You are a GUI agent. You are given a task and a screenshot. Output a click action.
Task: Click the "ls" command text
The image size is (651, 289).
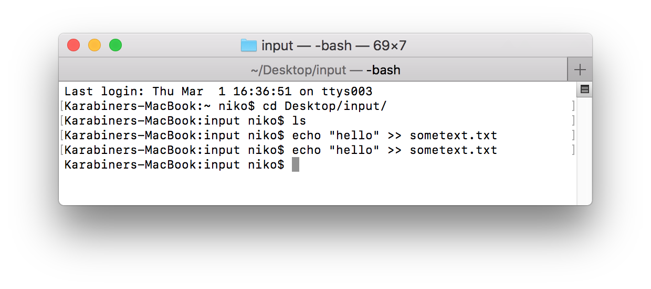click(x=299, y=121)
